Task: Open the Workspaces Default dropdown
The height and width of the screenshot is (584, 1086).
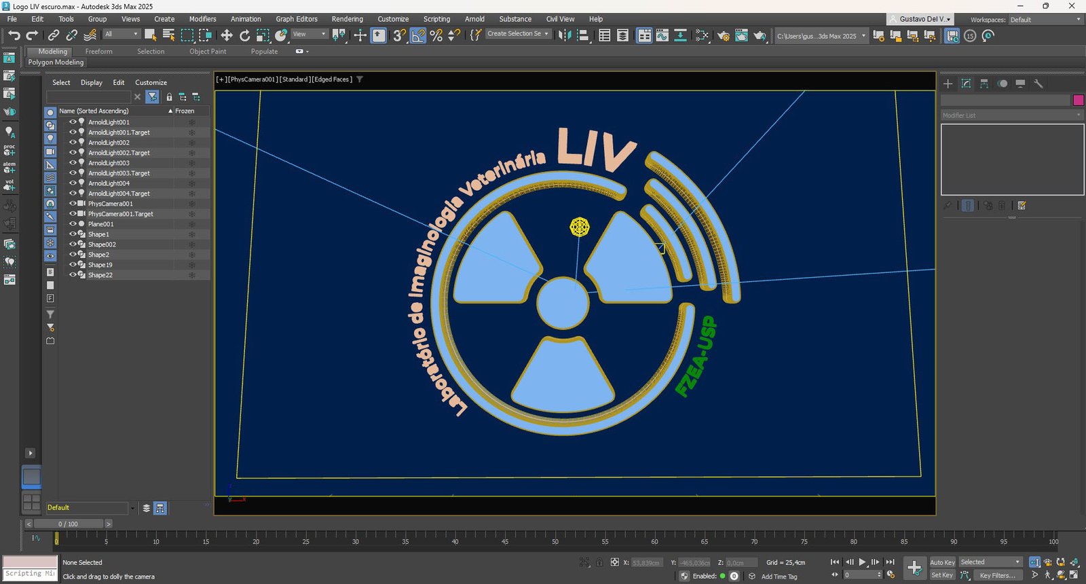Action: point(1045,20)
